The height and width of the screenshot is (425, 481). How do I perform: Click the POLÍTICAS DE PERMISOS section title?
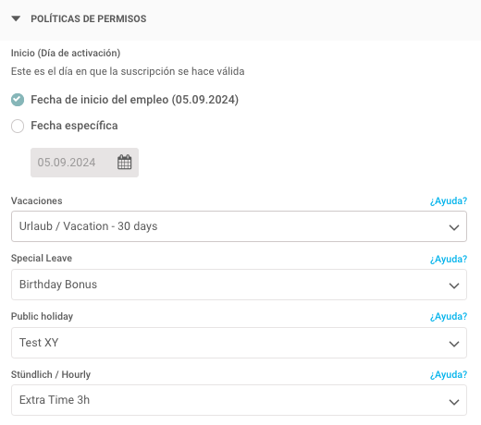click(89, 18)
